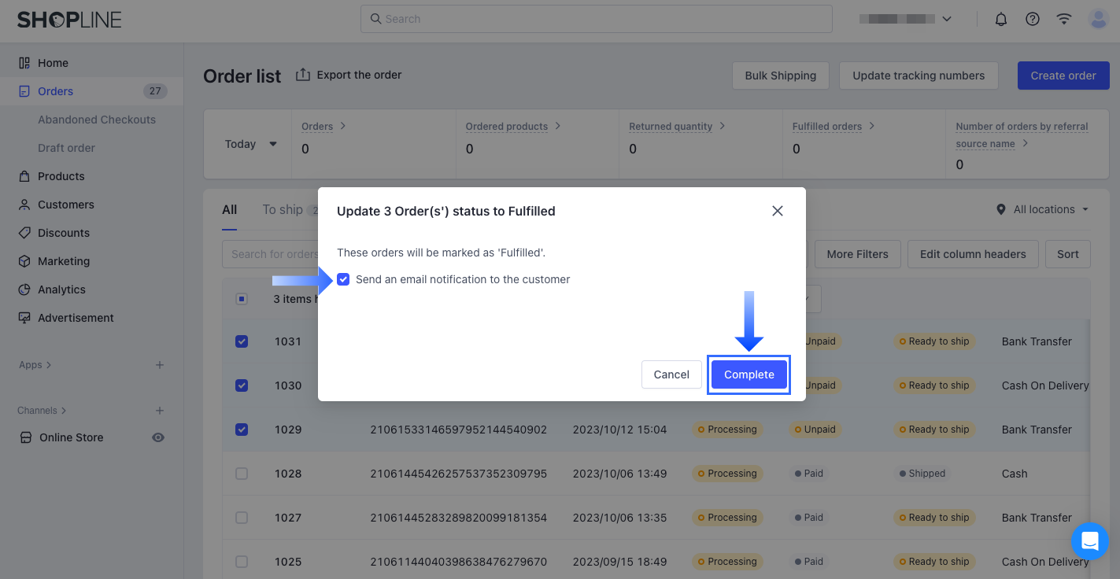
Task: Open the help question mark icon
Action: point(1033,19)
